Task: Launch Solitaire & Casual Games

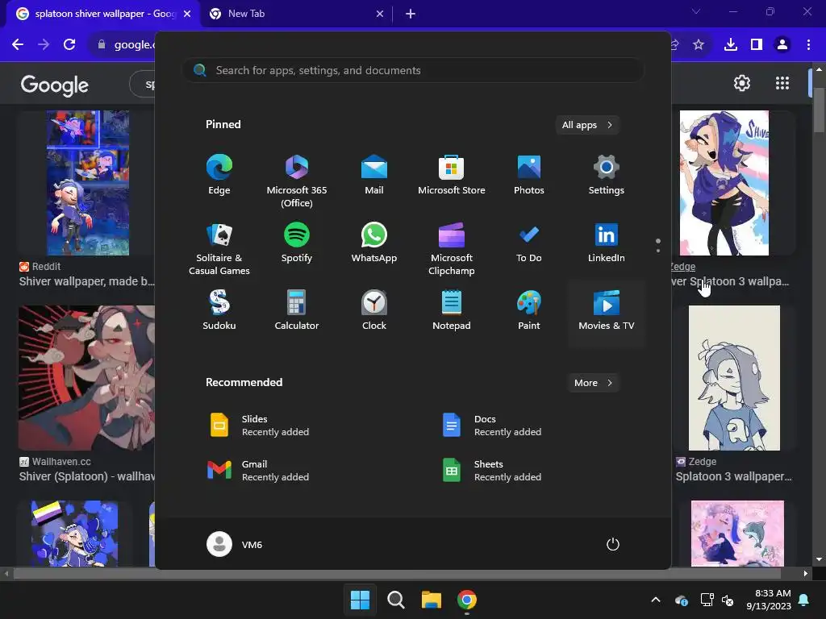Action: (219, 248)
